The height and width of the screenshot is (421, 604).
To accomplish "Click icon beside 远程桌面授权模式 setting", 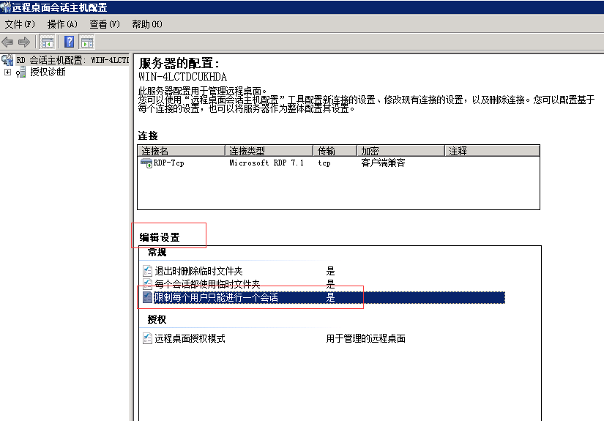I will coord(147,338).
